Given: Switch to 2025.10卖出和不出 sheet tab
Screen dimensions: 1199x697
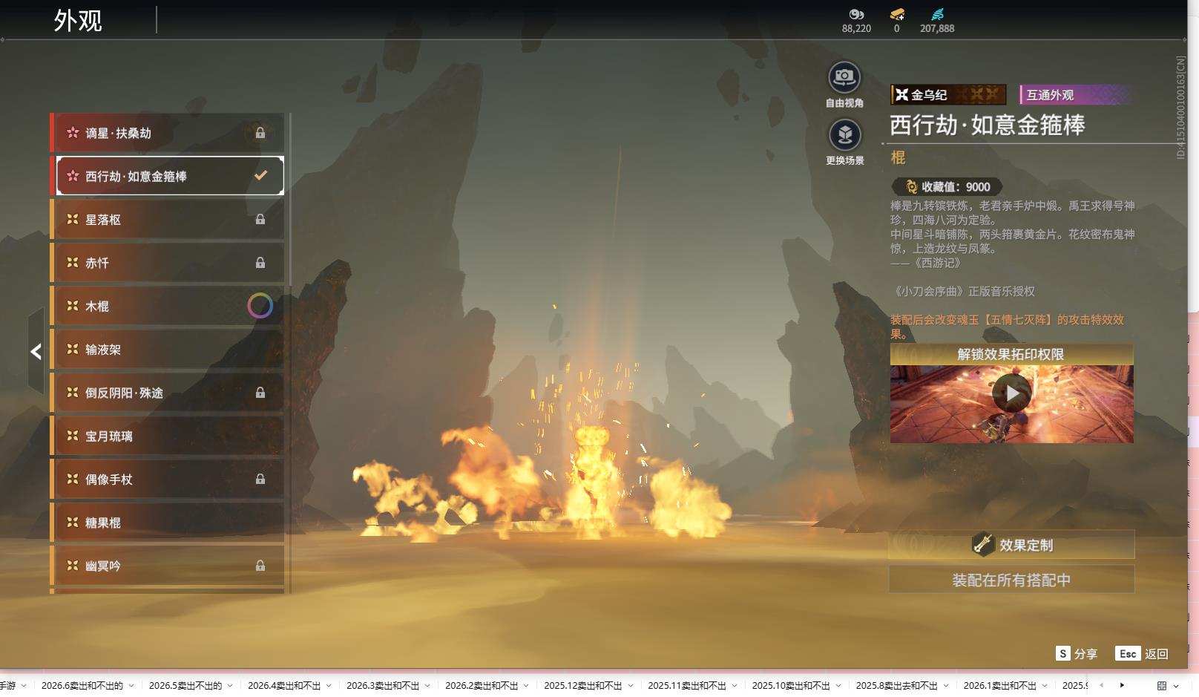Looking at the screenshot, I should pyautogui.click(x=791, y=685).
